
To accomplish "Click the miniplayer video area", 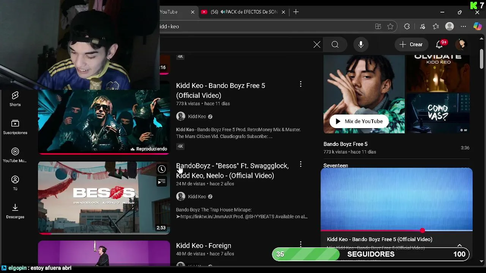I will coord(396,199).
